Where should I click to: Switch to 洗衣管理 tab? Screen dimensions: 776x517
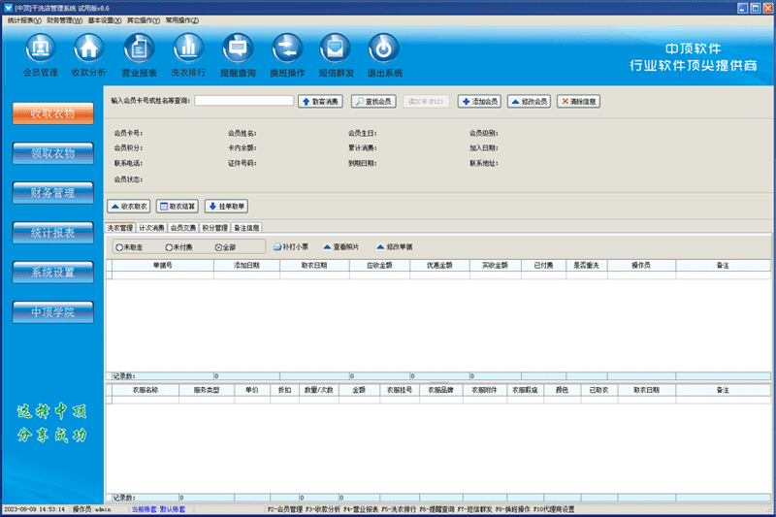[x=120, y=228]
